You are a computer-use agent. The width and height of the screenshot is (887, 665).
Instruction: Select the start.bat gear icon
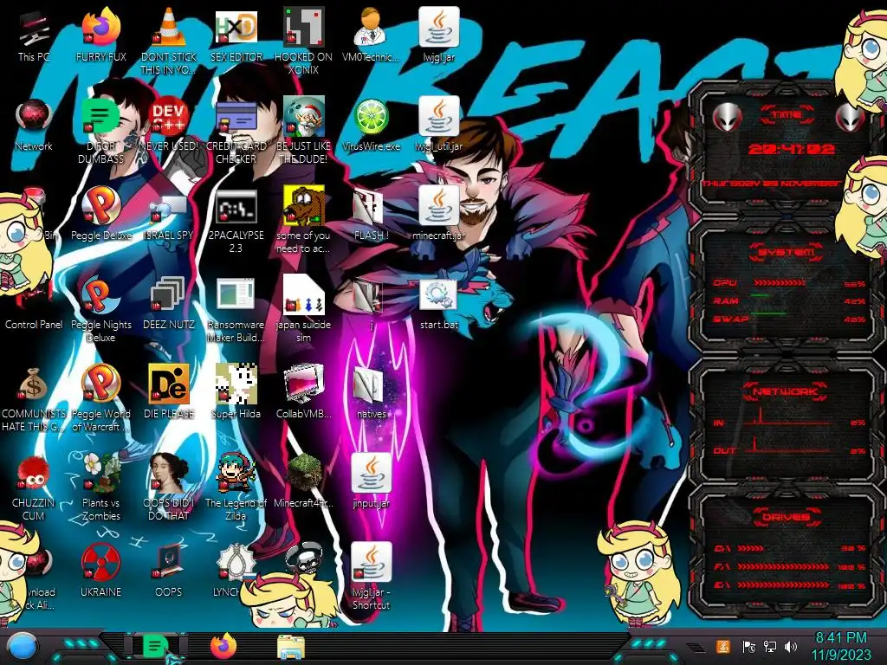pyautogui.click(x=439, y=295)
